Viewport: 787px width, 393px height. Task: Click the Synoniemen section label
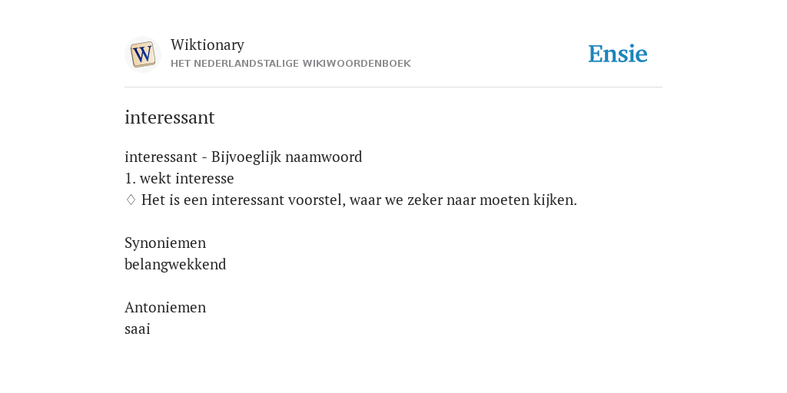tap(165, 243)
